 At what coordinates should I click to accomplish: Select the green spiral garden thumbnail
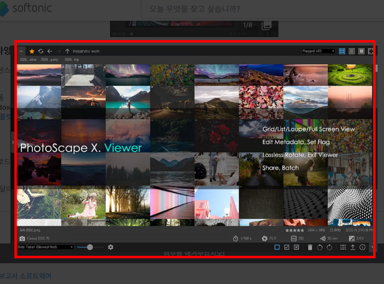click(x=350, y=75)
